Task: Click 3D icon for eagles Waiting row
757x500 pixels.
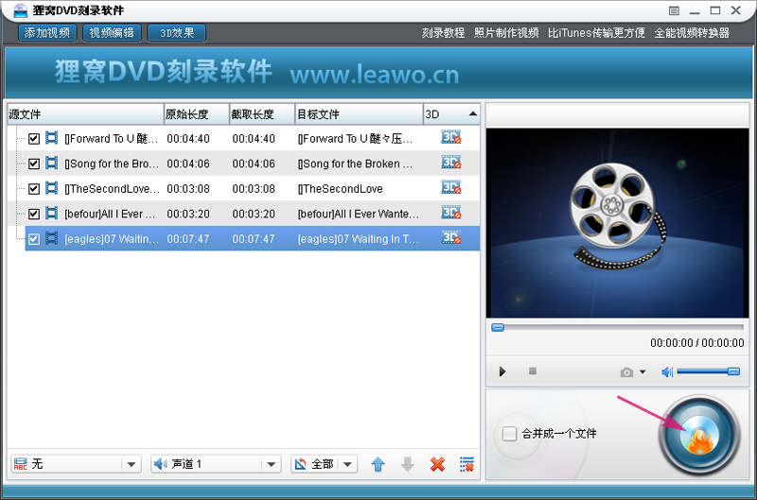Action: click(x=451, y=238)
